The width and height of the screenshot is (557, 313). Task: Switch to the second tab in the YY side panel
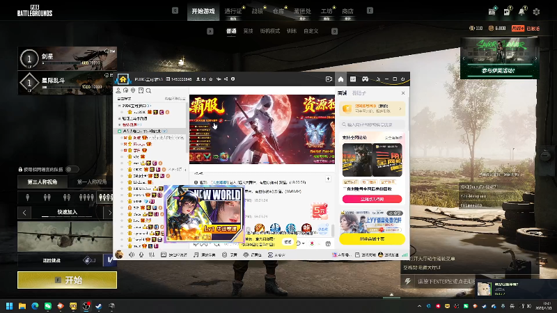click(x=359, y=93)
